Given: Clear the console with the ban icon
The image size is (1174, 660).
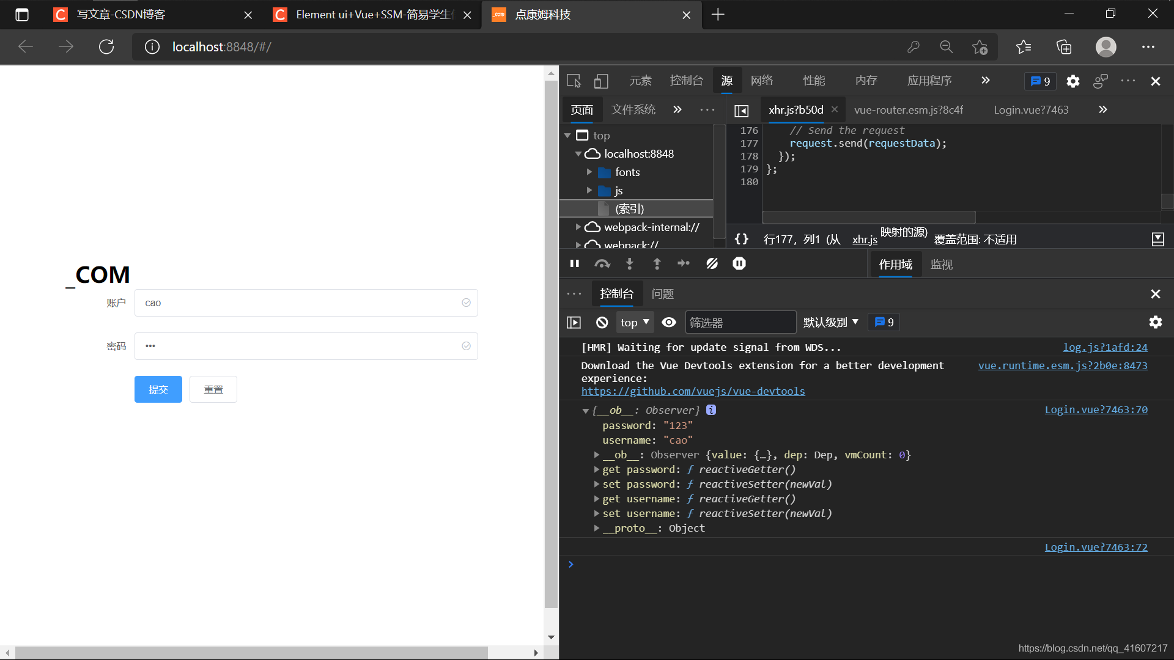Looking at the screenshot, I should (x=602, y=322).
